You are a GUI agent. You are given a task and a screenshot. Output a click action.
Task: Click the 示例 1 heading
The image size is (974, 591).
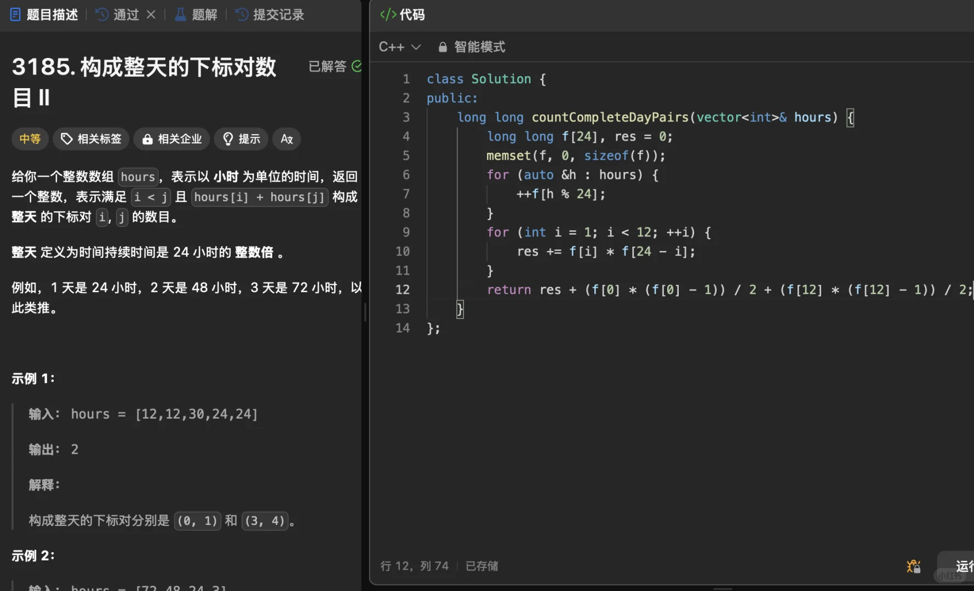[33, 379]
